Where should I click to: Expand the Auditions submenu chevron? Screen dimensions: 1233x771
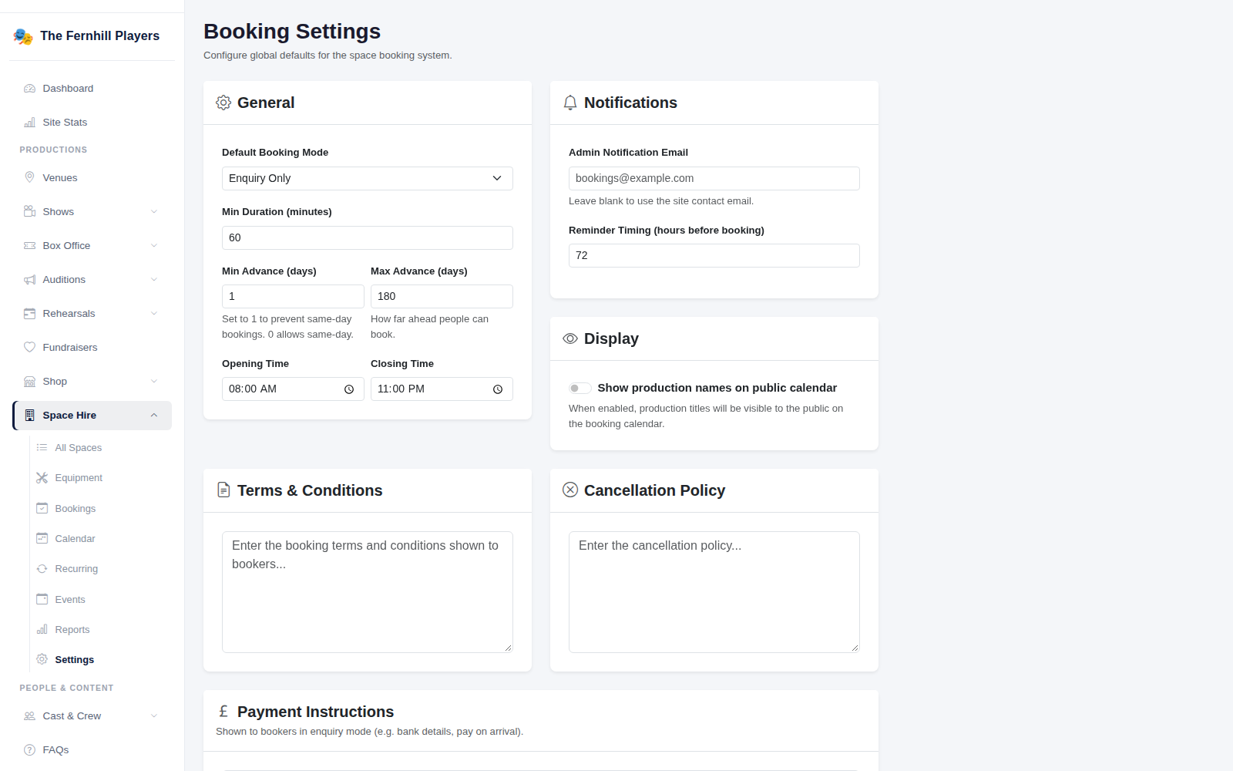[x=154, y=280]
